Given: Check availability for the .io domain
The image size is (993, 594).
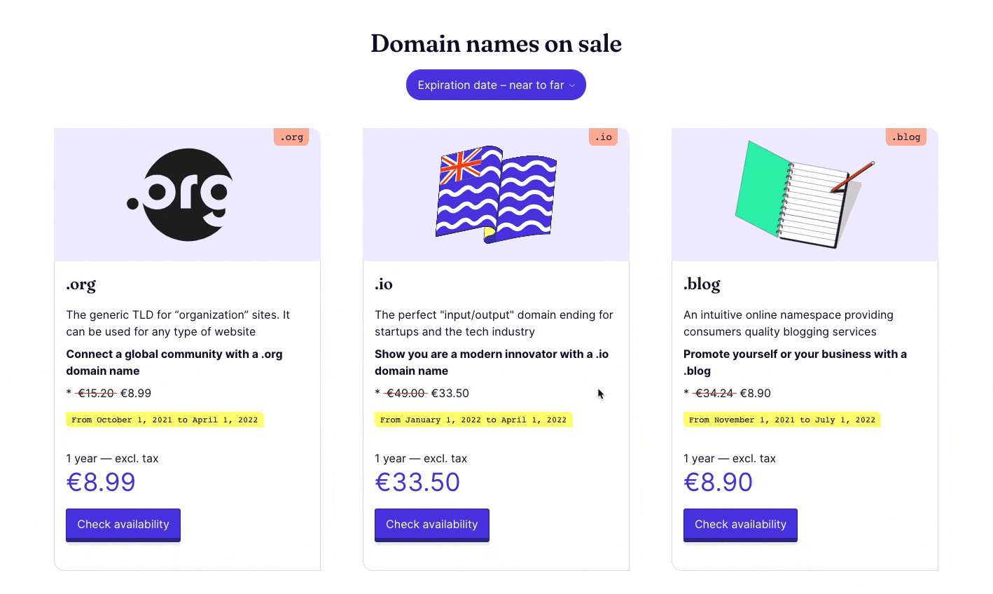Looking at the screenshot, I should tap(431, 525).
